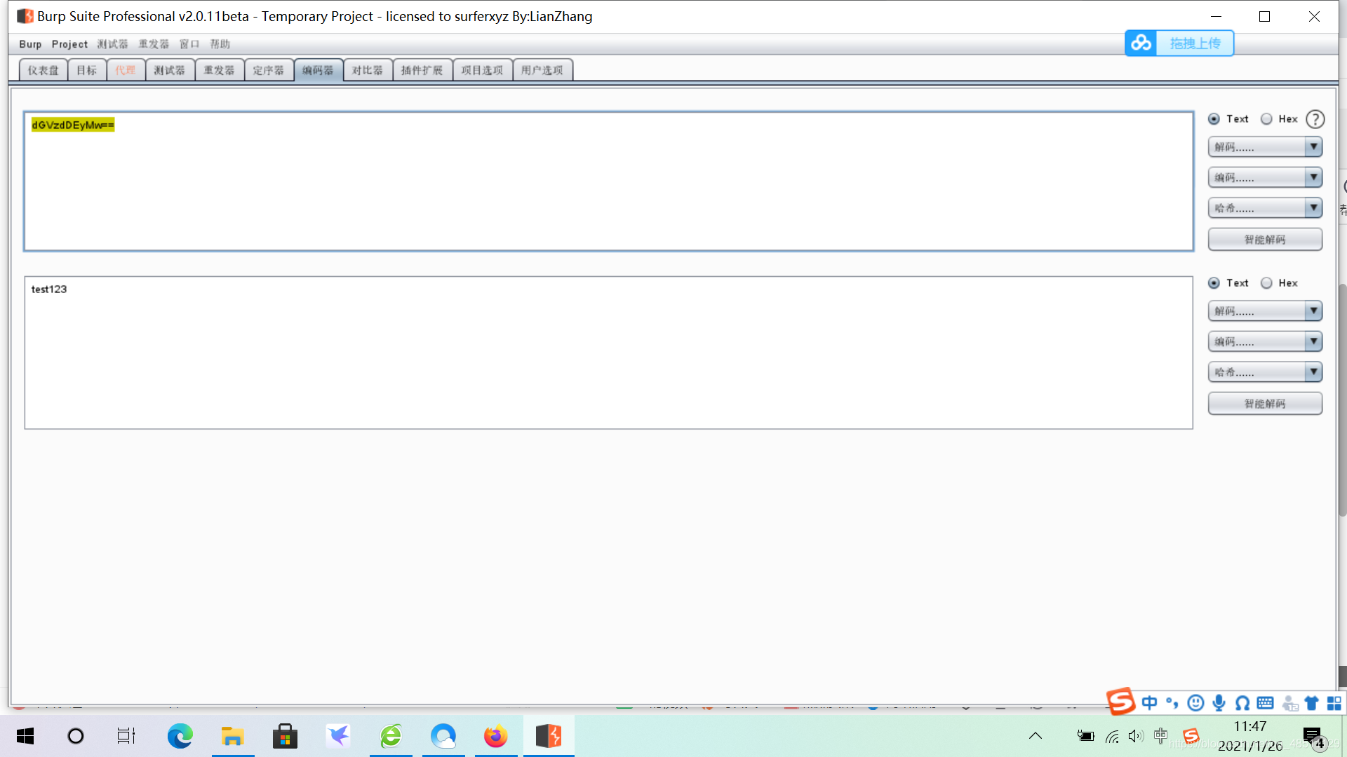Screen dimensions: 1347x757
Task: Open the Sogou toolbox grid icon
Action: [1334, 703]
